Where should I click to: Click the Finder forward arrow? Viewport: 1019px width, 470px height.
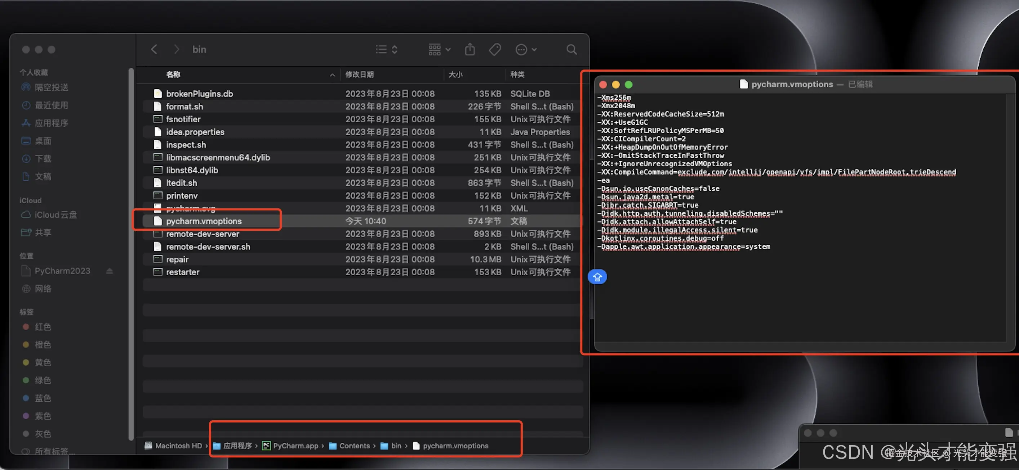tap(177, 49)
